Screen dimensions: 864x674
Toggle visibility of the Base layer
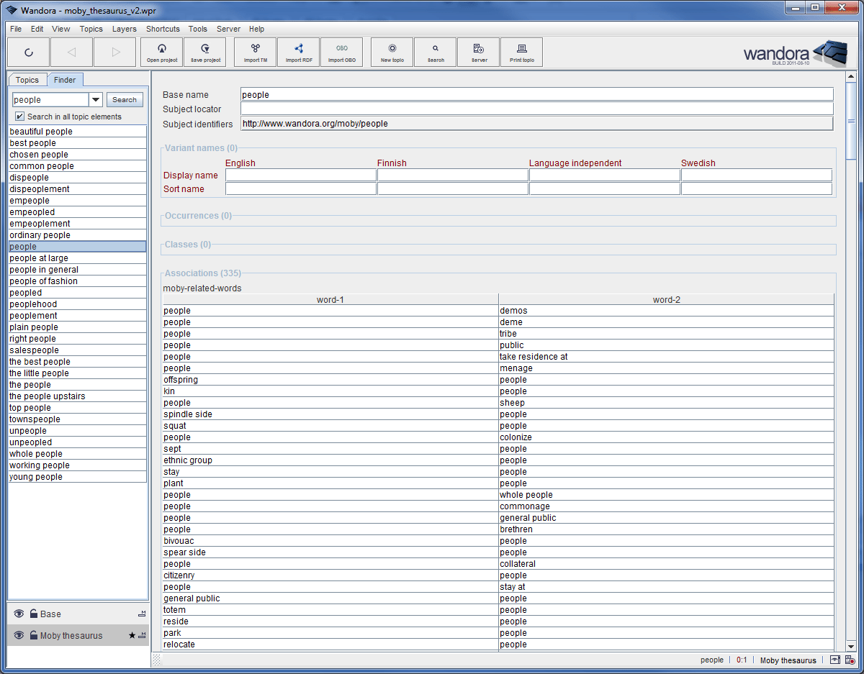coord(17,614)
